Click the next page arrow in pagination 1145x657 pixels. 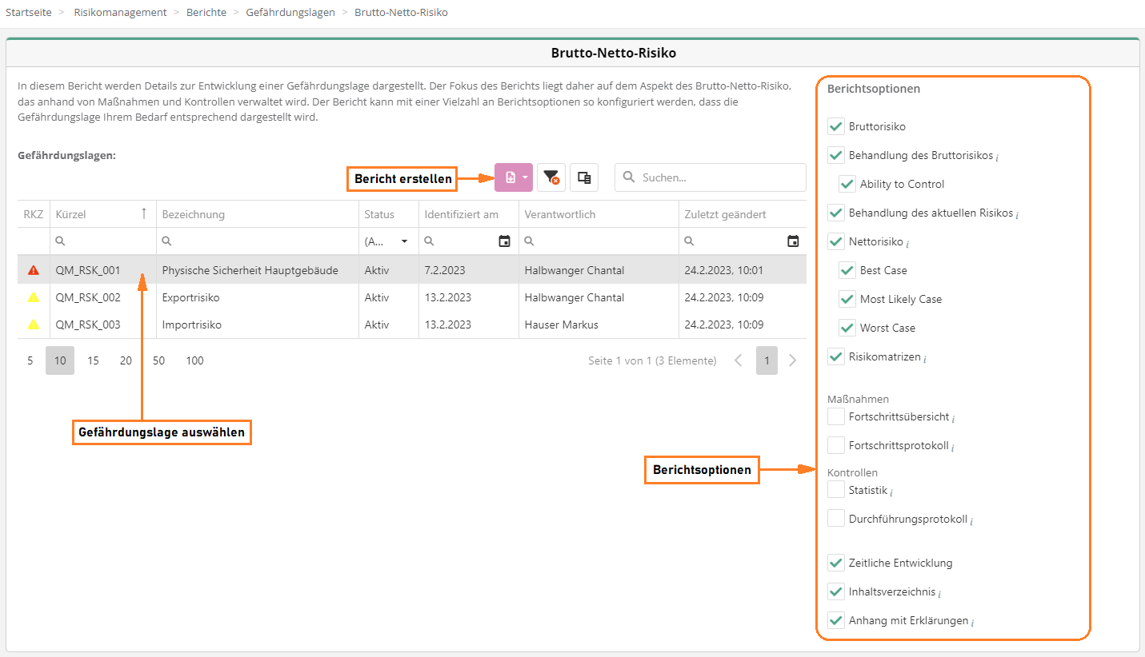click(792, 360)
